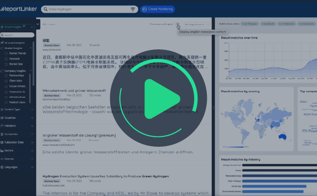Viewport: 317px width, 196px height.
Task: Open search filter options icon in search bar
Action: click(133, 9)
